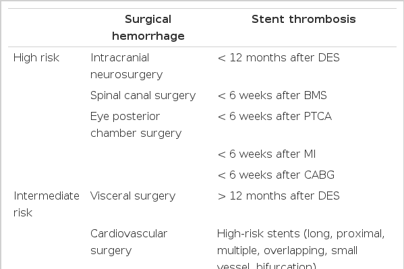This screenshot has height=269, width=404.
Task: Click the word 'hemorrhage' in the header
Action: tap(148, 36)
